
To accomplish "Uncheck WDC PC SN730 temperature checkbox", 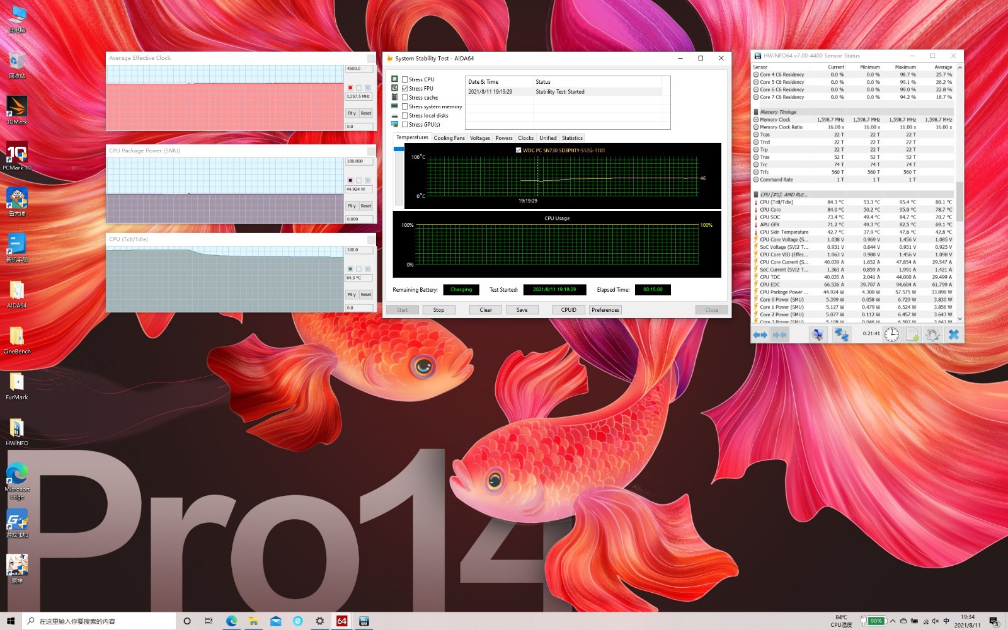I will 518,150.
